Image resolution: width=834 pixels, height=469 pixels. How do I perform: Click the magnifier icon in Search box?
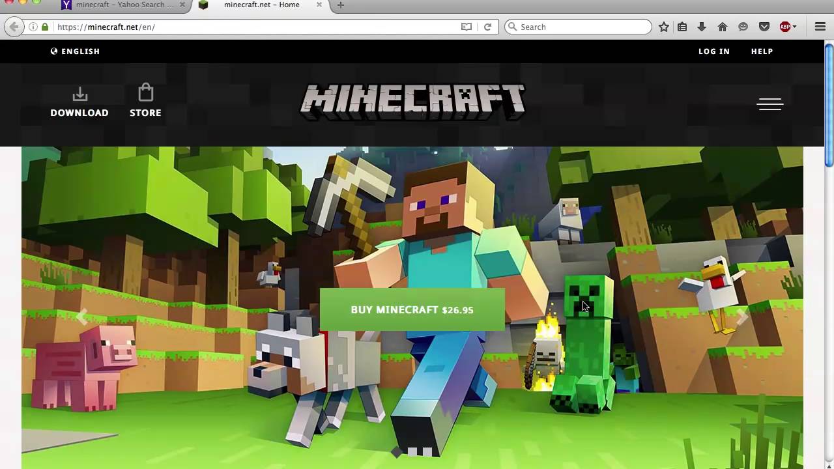(x=512, y=27)
